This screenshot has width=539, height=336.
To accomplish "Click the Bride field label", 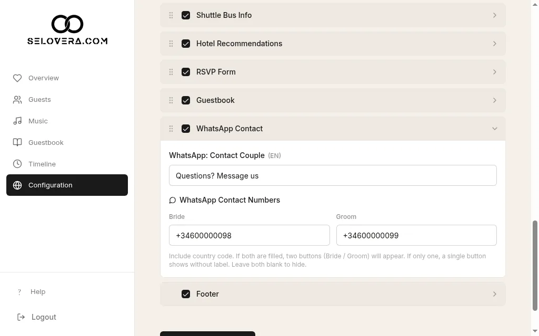I will (x=177, y=217).
